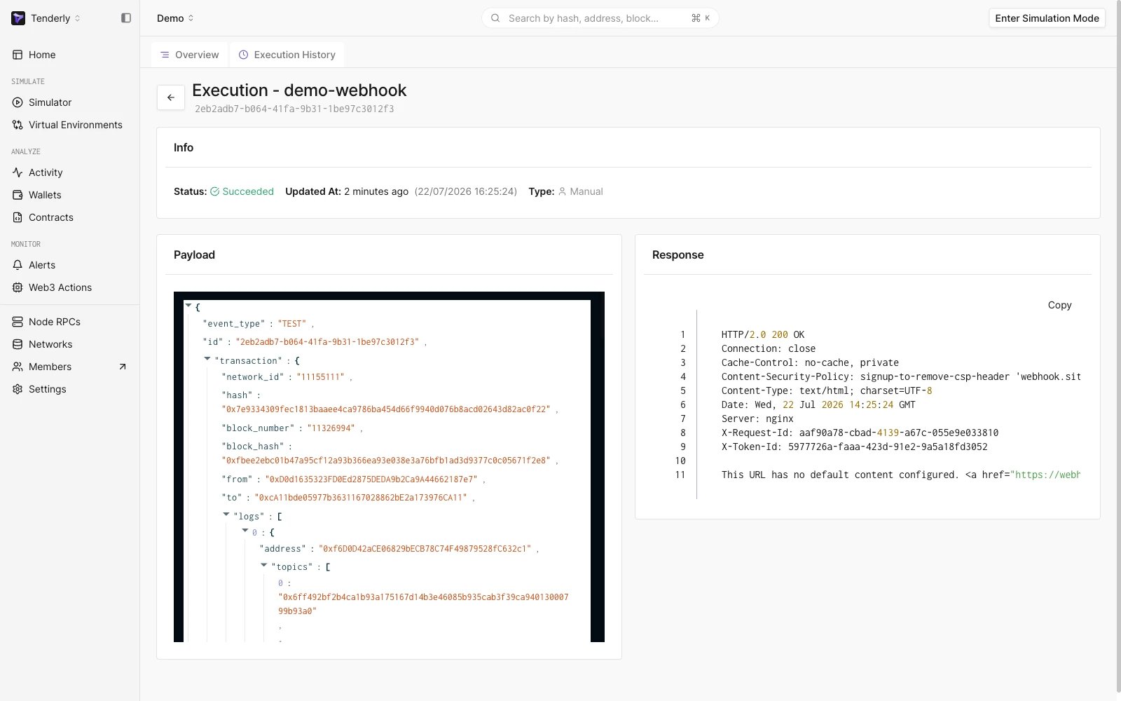Click the "event_type" TEST value
The width and height of the screenshot is (1121, 701).
coord(292,324)
